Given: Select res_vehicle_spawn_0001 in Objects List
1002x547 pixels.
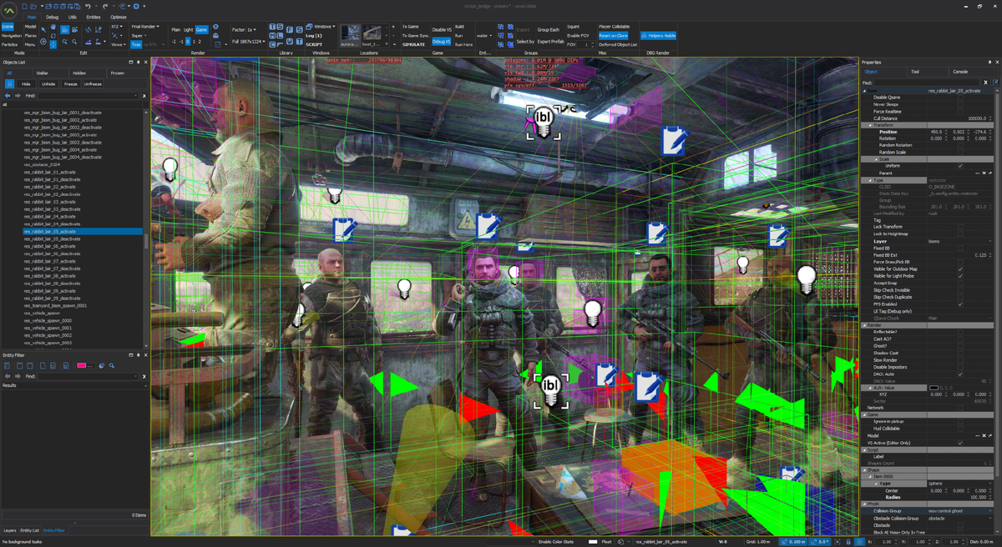Looking at the screenshot, I should click(48, 328).
